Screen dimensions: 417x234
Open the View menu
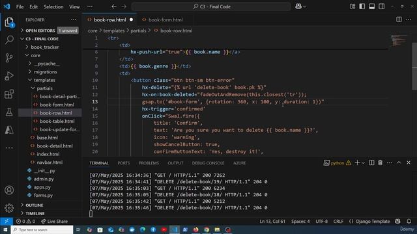point(74,6)
